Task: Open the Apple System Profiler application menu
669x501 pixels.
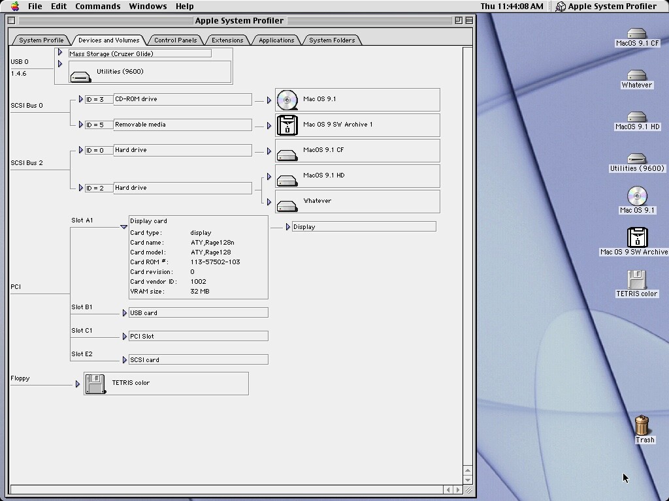Action: pos(606,6)
